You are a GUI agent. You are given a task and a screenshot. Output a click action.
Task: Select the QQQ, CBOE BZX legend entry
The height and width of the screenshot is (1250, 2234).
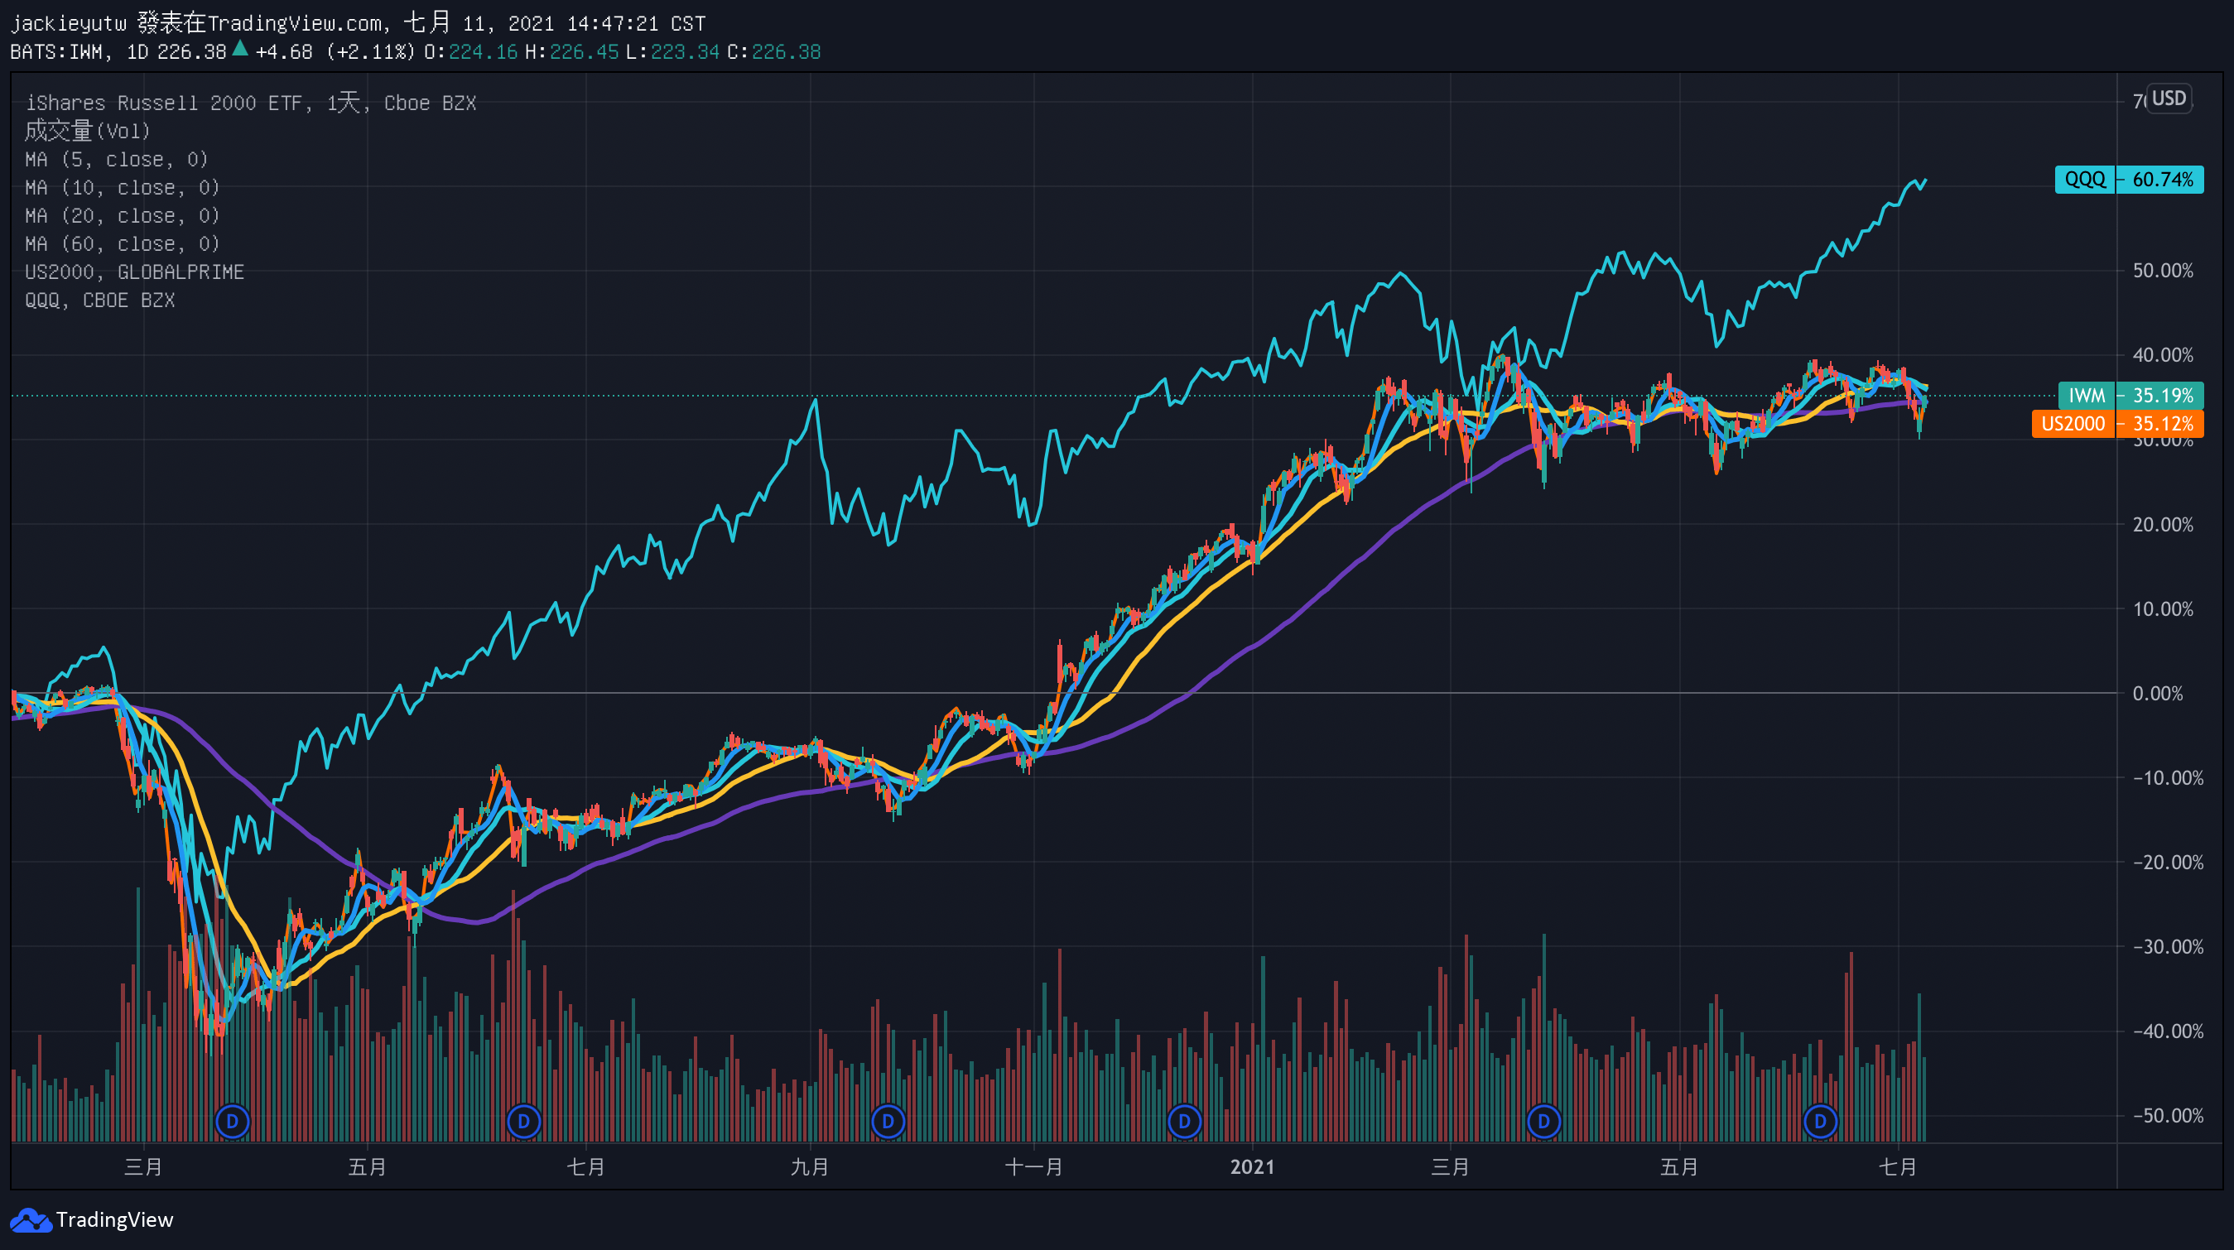[x=99, y=300]
